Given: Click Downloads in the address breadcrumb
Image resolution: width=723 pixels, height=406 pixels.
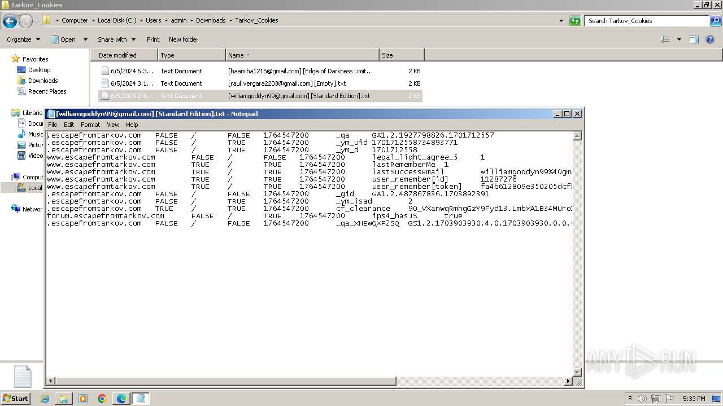Looking at the screenshot, I should (211, 20).
